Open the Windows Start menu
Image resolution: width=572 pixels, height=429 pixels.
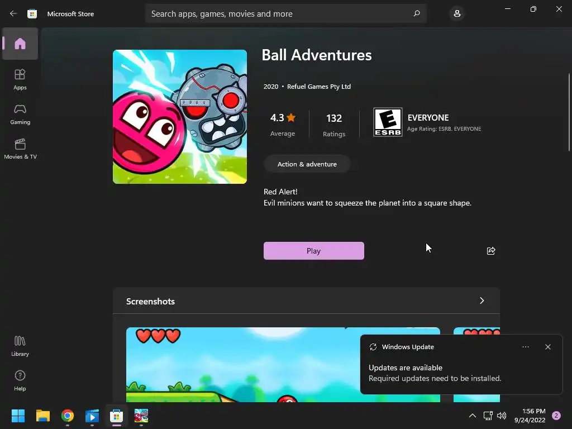pyautogui.click(x=18, y=416)
